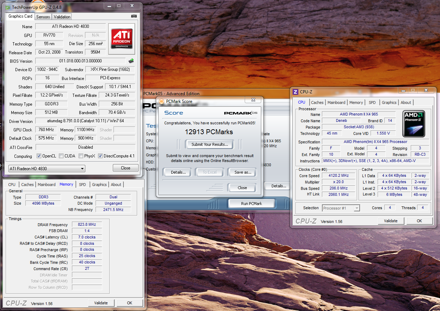Click the orange PCMark Score title bar icon
The height and width of the screenshot is (311, 440).
click(161, 101)
